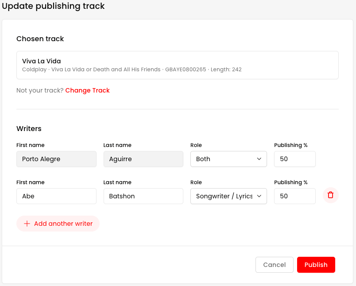Hit the red Publish button
Viewport: 356px width, 286px height.
click(316, 265)
